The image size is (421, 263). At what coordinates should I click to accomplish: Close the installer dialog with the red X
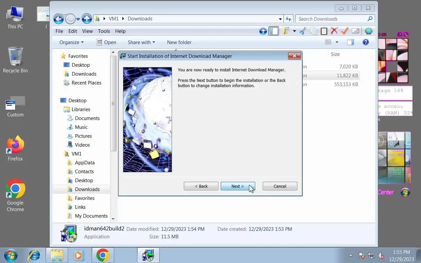coord(294,56)
